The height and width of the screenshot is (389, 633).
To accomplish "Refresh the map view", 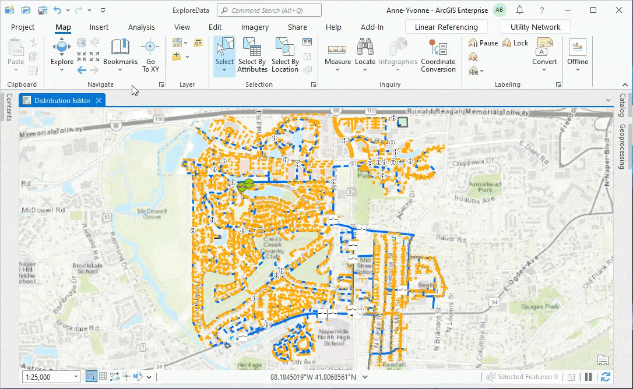I will (605, 377).
